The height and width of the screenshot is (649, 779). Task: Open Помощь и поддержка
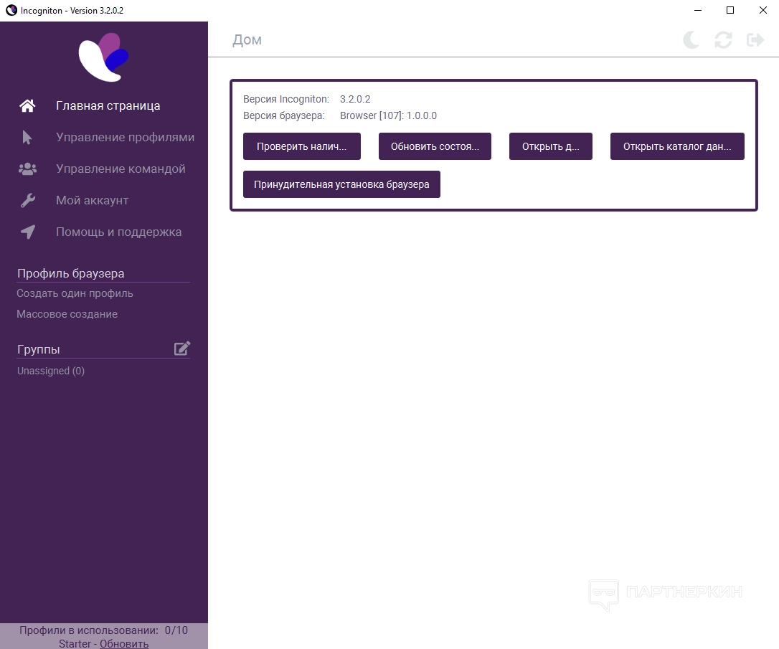click(119, 232)
